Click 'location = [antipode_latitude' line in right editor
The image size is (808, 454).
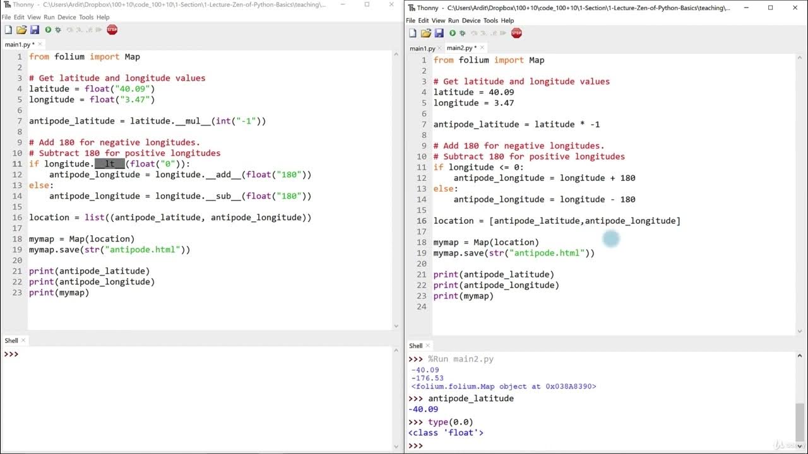click(557, 221)
